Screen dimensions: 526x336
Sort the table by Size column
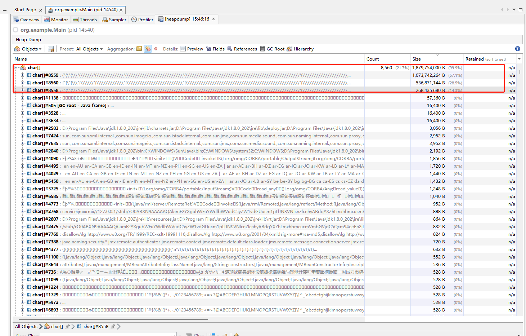(x=437, y=59)
